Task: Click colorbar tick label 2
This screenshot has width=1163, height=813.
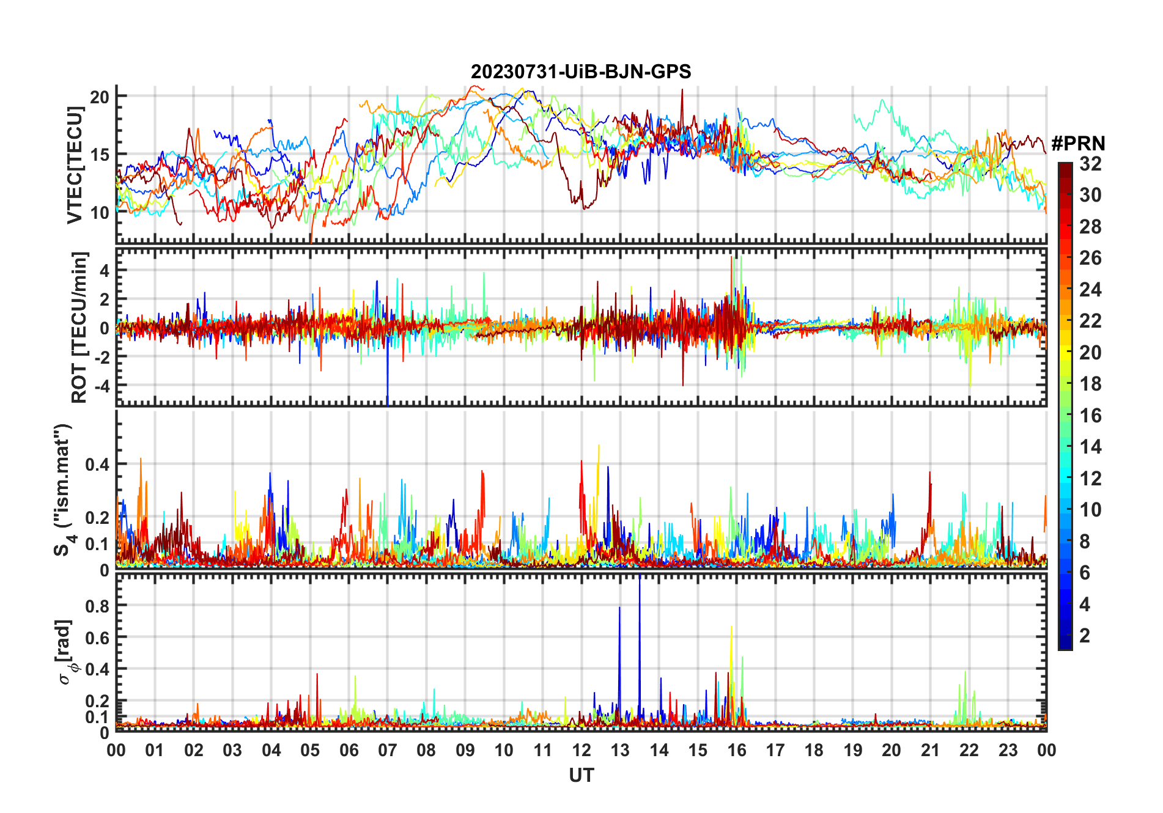Action: coord(1085,636)
